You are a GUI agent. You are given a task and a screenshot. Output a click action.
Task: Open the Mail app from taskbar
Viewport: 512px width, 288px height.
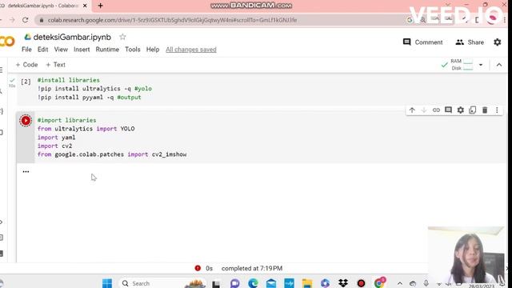click(x=271, y=283)
